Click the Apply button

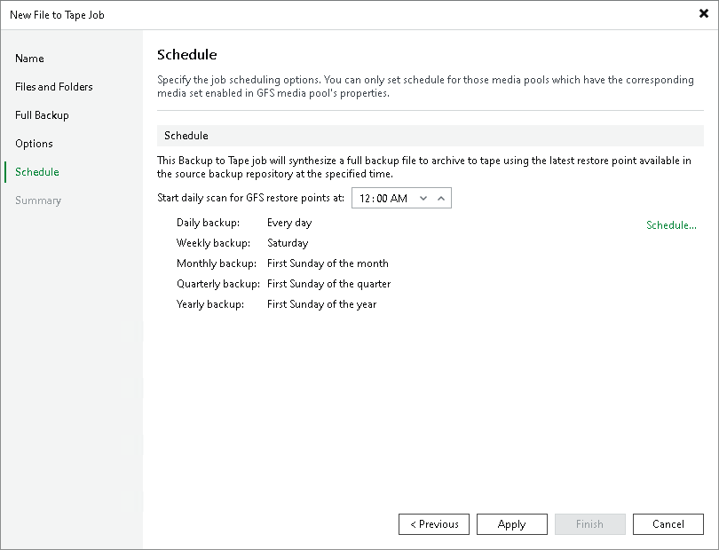(512, 524)
